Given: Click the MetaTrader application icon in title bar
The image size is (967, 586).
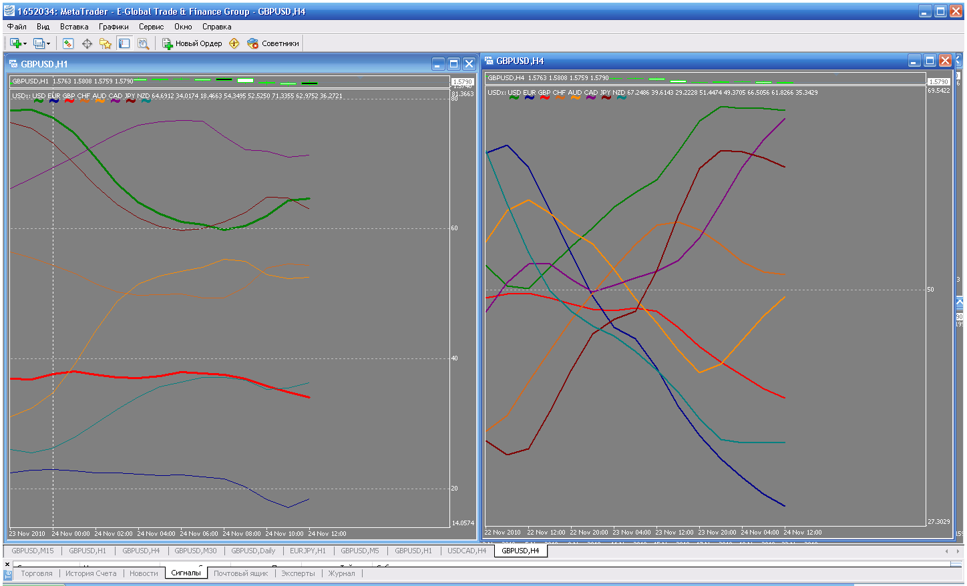Looking at the screenshot, I should pos(9,11).
